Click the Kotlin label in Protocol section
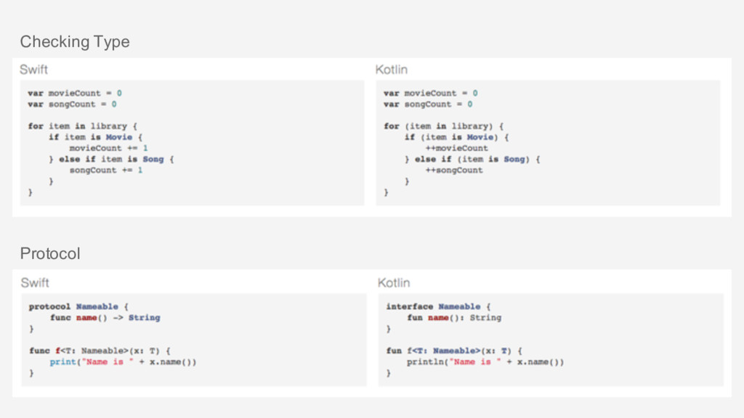Image resolution: width=744 pixels, height=418 pixels. [394, 283]
